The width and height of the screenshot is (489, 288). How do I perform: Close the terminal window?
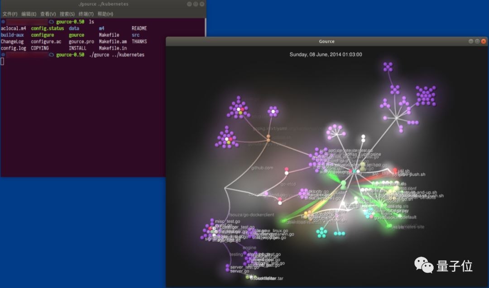(x=202, y=4)
